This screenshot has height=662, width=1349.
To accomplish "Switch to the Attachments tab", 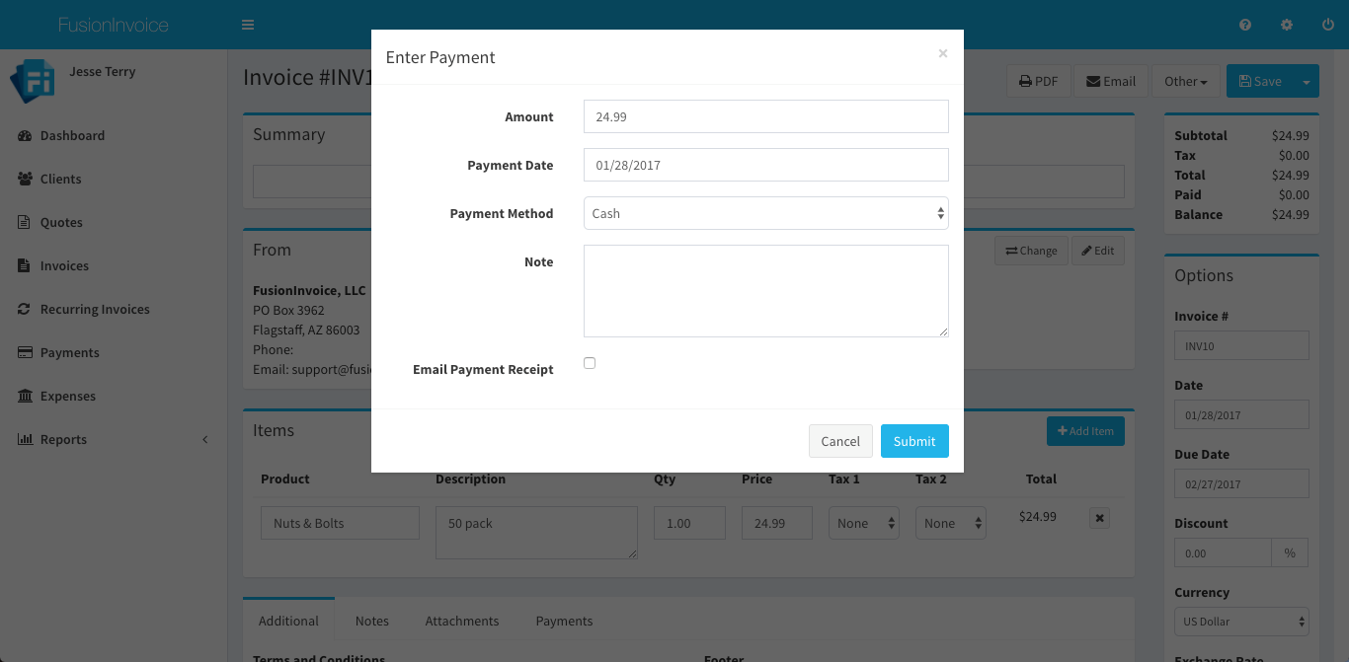I will tap(462, 622).
